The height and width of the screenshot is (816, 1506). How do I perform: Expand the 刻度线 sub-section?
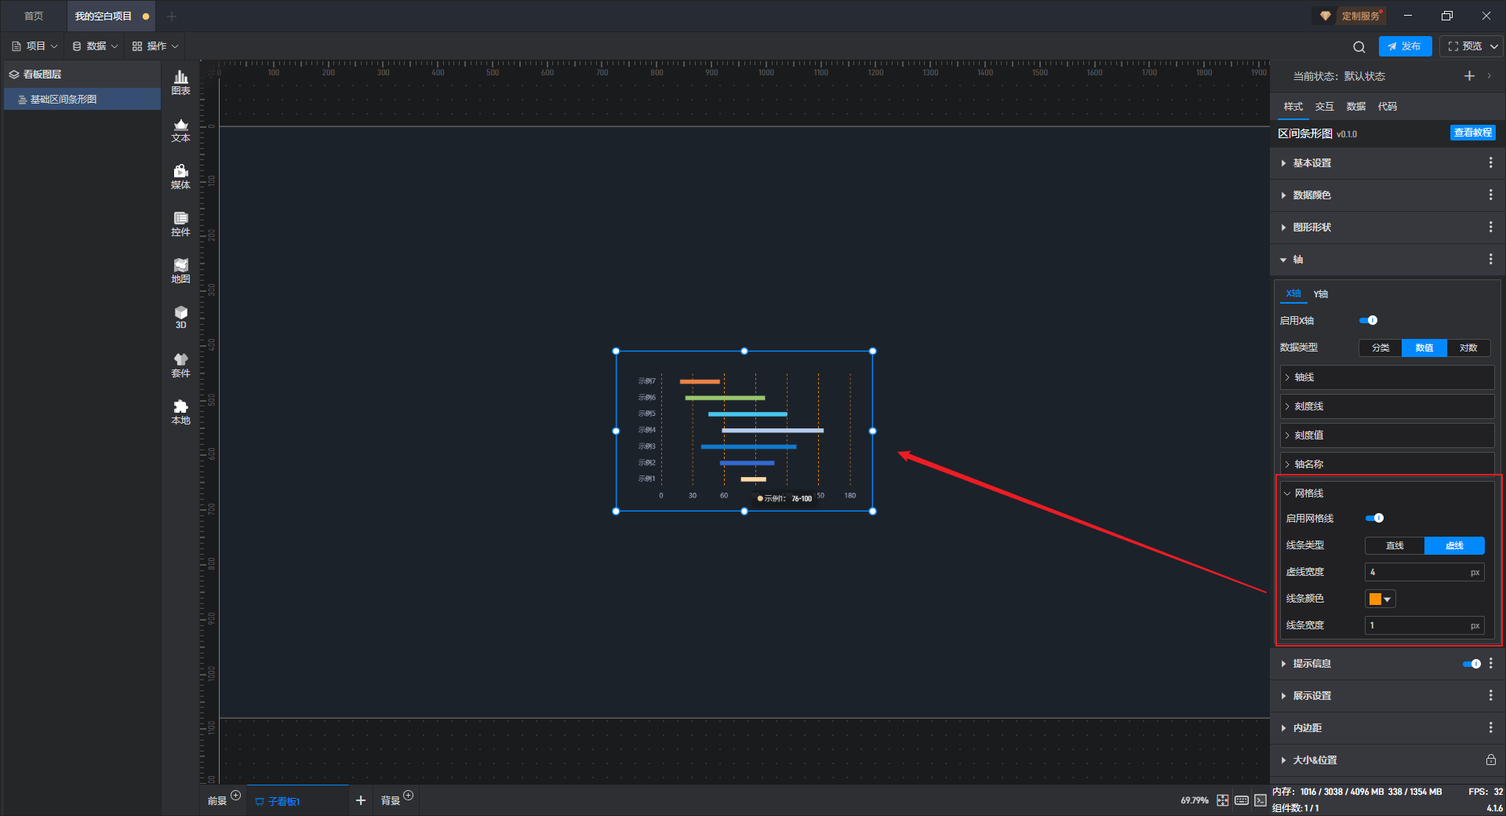click(x=1387, y=406)
